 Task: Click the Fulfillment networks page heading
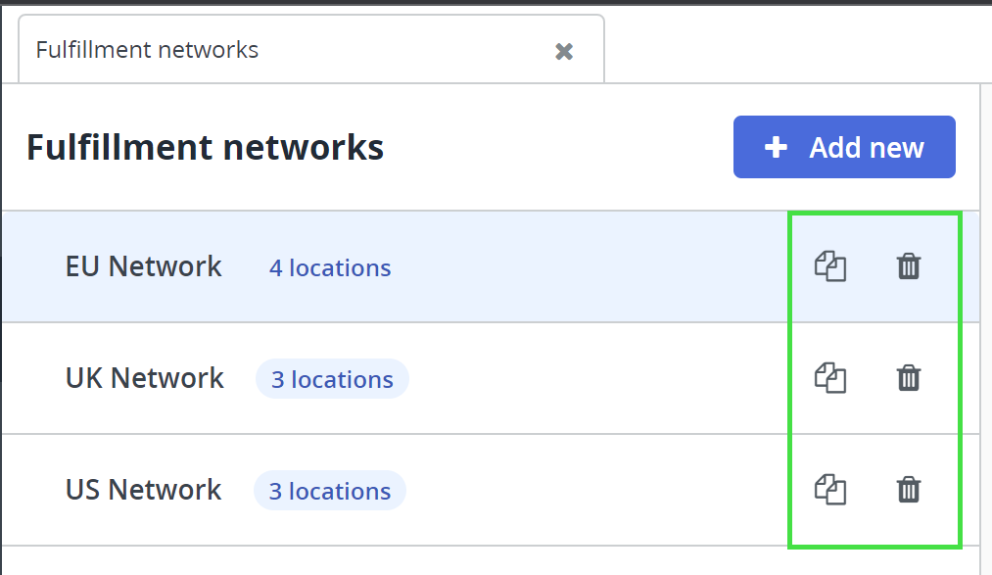click(205, 148)
